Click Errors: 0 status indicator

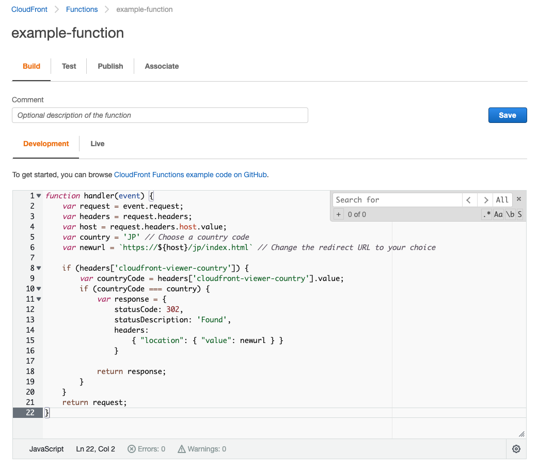coord(147,449)
